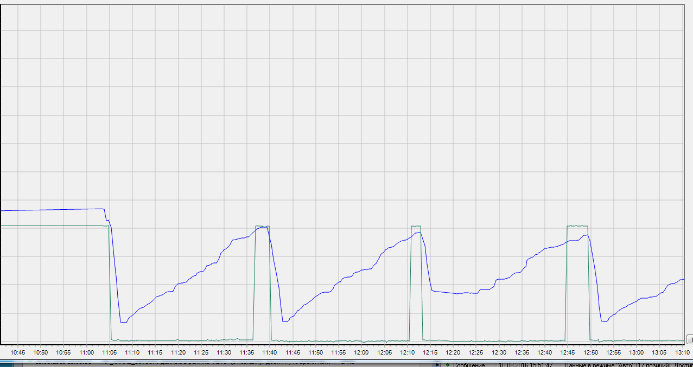Click the 12:00 label on the time axis
This screenshot has height=367, width=693.
click(x=361, y=352)
